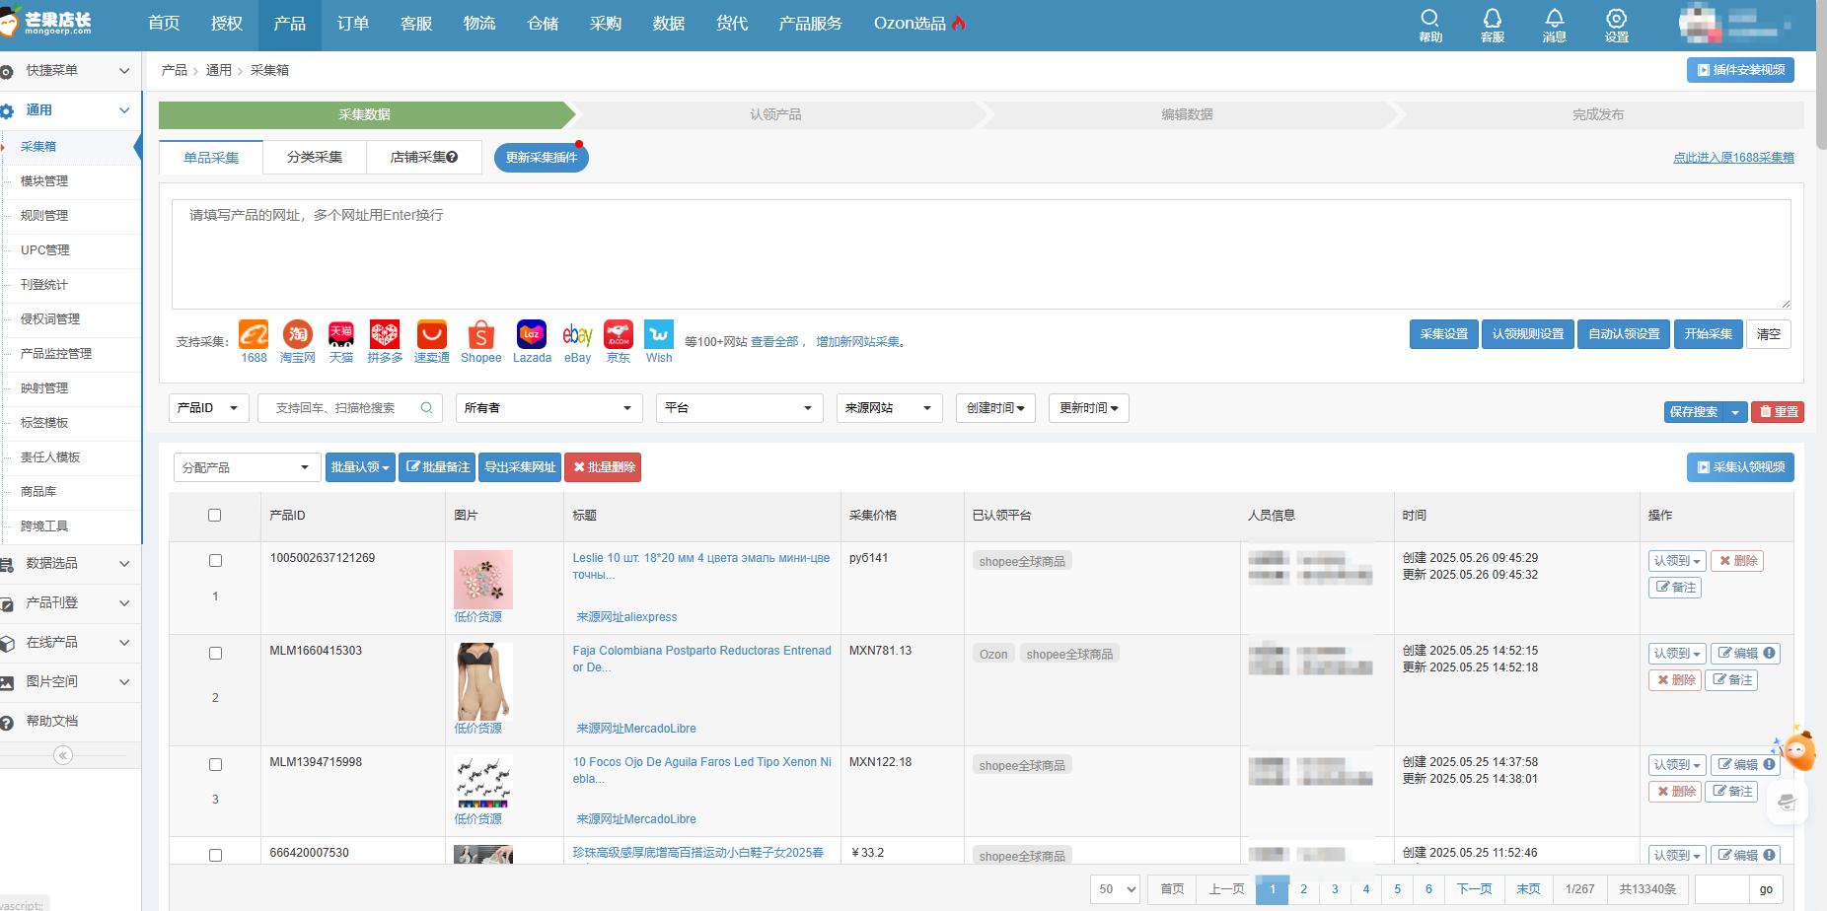Image resolution: width=1827 pixels, height=911 pixels.
Task: Select the 淘宝网 (Taobao) source icon
Action: click(297, 335)
